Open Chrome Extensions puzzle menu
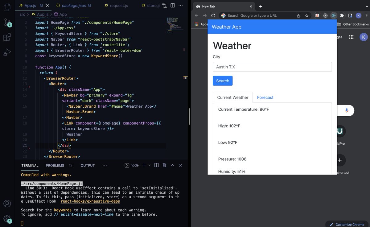Viewport: 370px width, 227px height. pyautogui.click(x=342, y=15)
